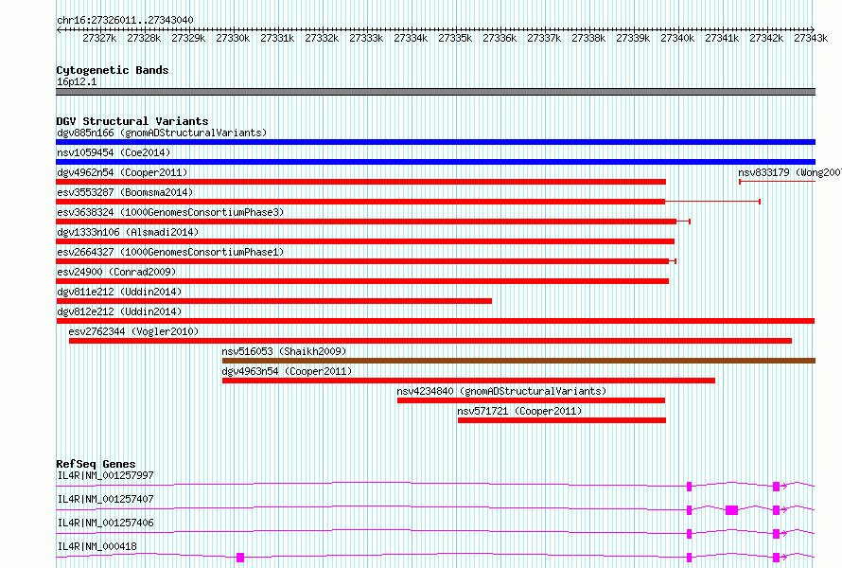
Task: Click the Cytogenetic Bands track title
Action: point(113,70)
